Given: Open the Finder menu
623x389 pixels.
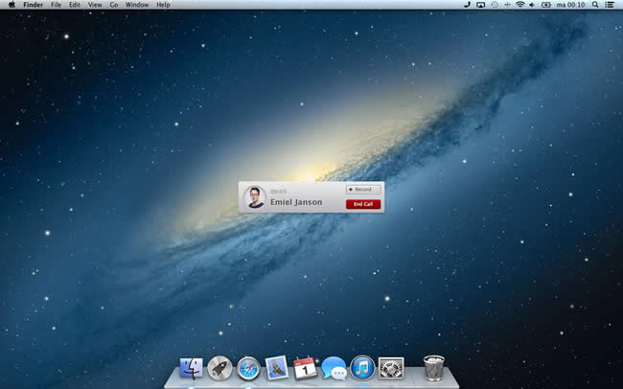Looking at the screenshot, I should tap(33, 5).
